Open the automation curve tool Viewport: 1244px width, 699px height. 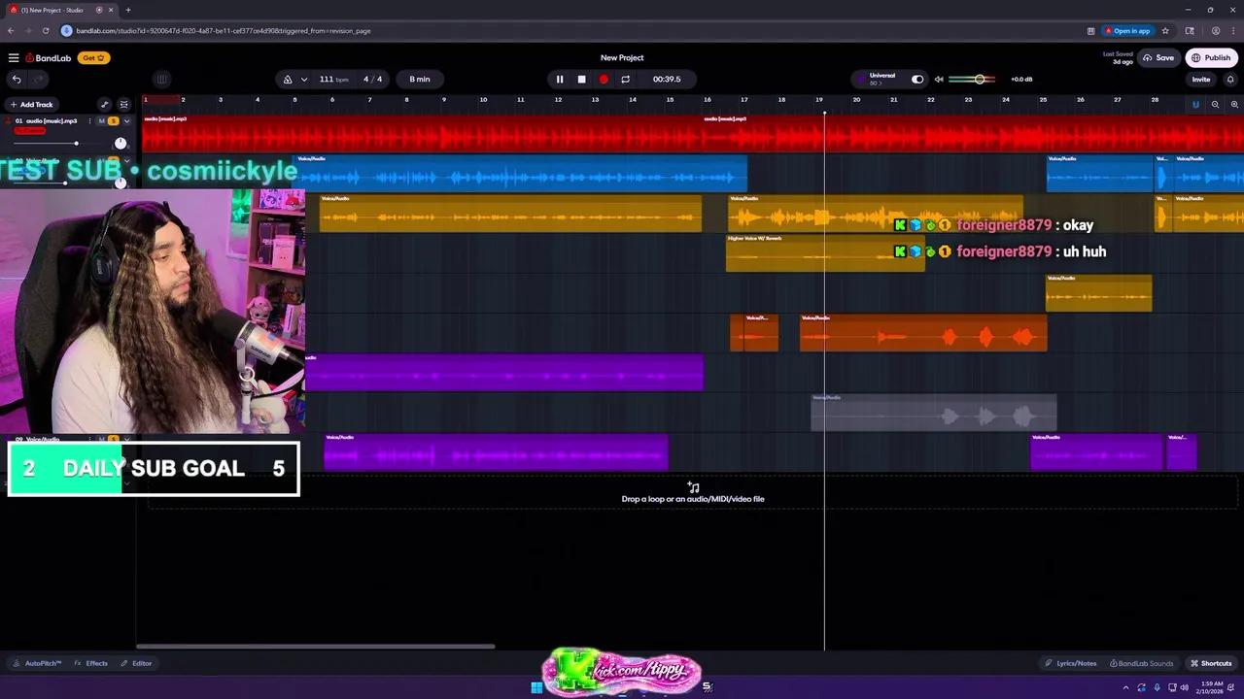(105, 105)
